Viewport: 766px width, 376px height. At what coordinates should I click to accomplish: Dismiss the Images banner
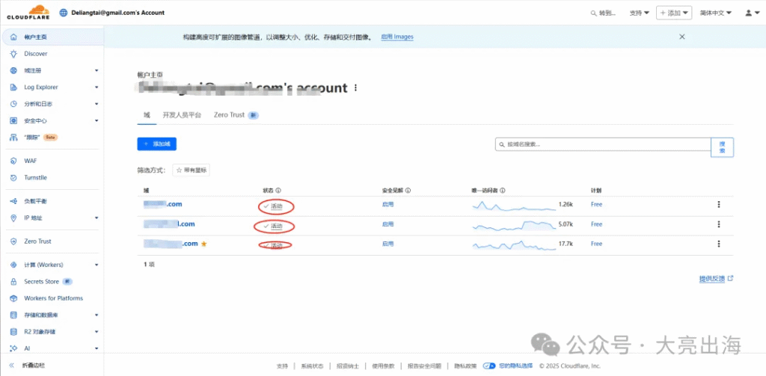682,37
